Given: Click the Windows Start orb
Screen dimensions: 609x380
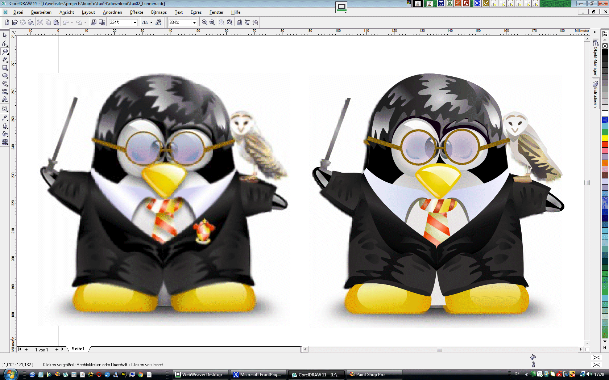Looking at the screenshot, I should pyautogui.click(x=10, y=374).
